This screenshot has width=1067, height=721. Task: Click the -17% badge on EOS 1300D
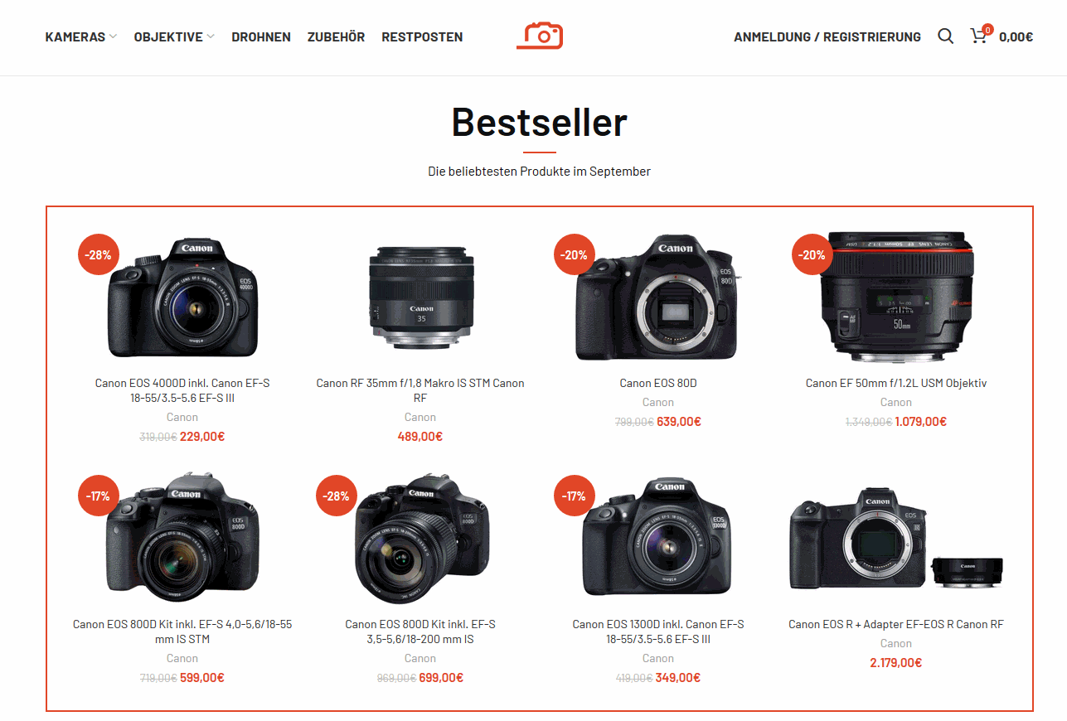click(574, 496)
